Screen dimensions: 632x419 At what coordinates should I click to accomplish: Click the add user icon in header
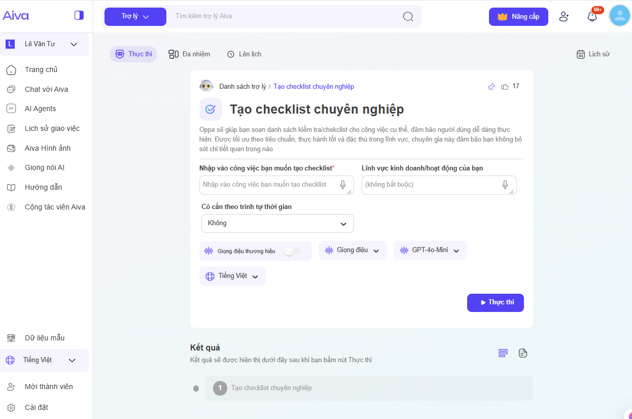pyautogui.click(x=564, y=16)
